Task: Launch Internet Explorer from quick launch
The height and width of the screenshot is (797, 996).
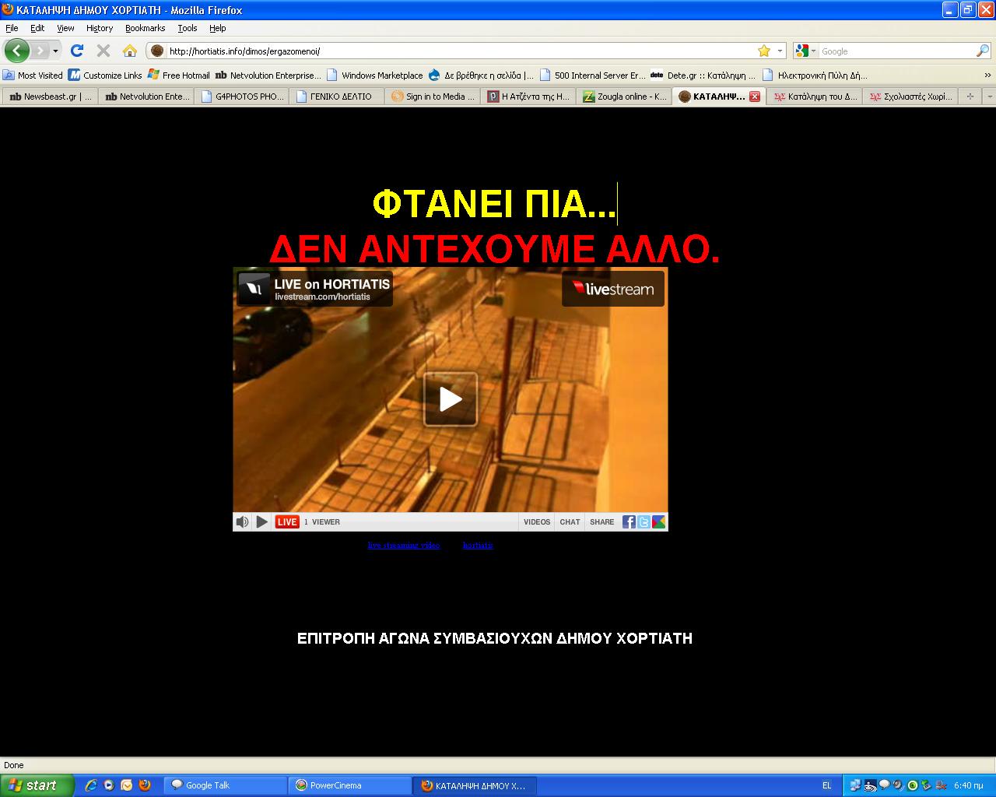Action: pyautogui.click(x=91, y=785)
